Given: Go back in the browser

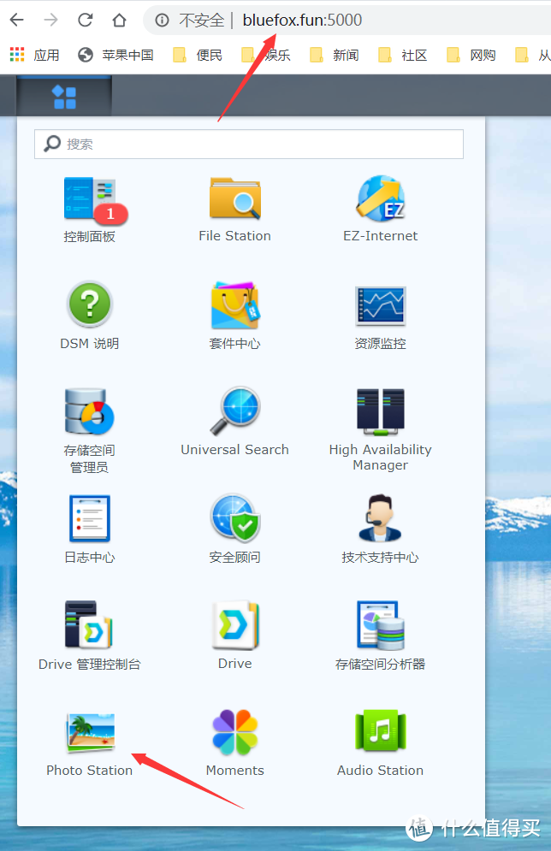Looking at the screenshot, I should point(17,20).
